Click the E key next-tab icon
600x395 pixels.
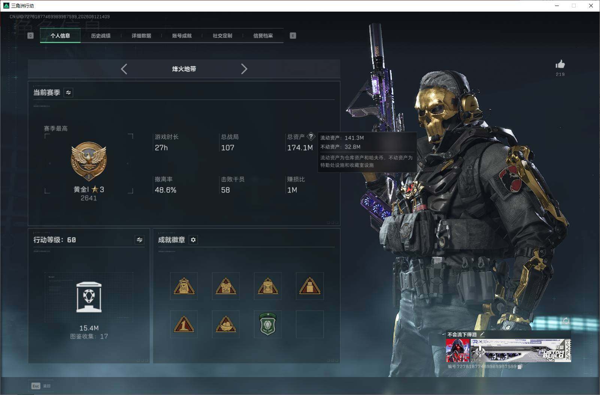(x=293, y=36)
